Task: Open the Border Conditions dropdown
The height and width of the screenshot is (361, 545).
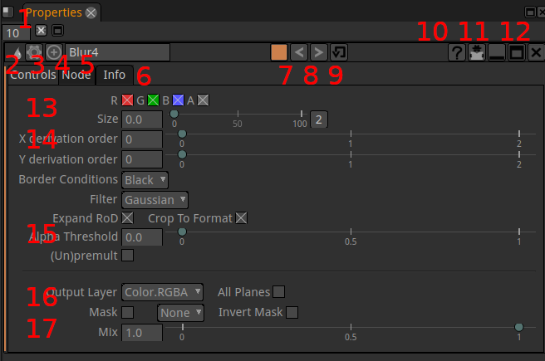Action: [145, 179]
